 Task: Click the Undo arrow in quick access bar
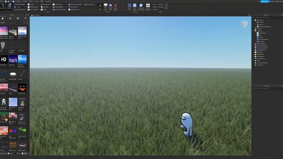click(19, 1)
